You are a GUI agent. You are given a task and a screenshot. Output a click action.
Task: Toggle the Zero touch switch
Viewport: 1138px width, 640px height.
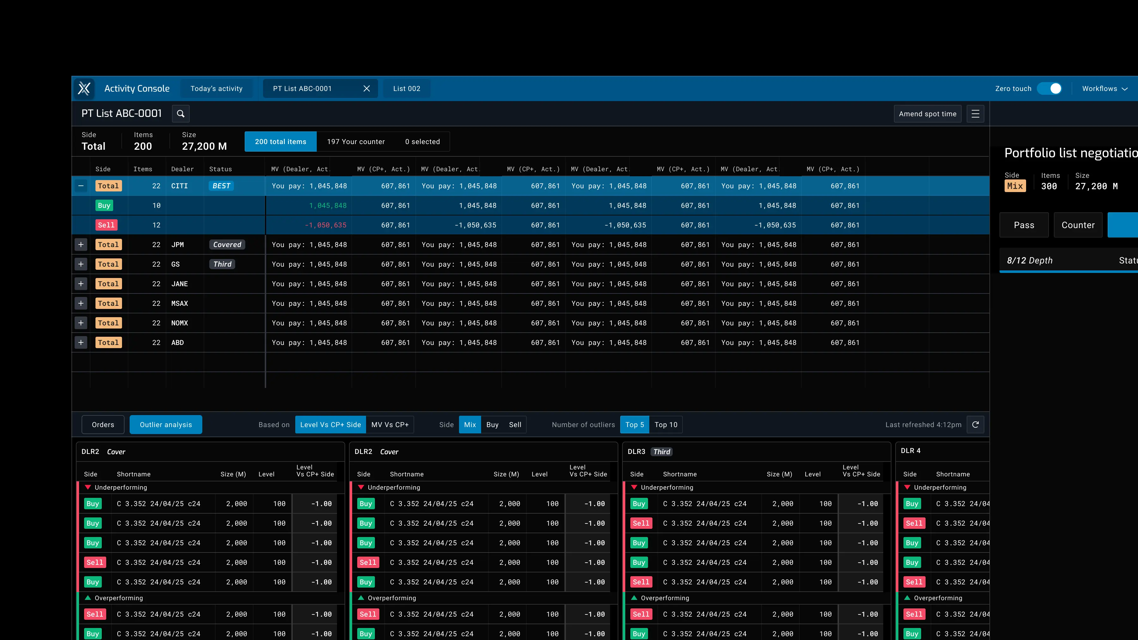(x=1049, y=88)
